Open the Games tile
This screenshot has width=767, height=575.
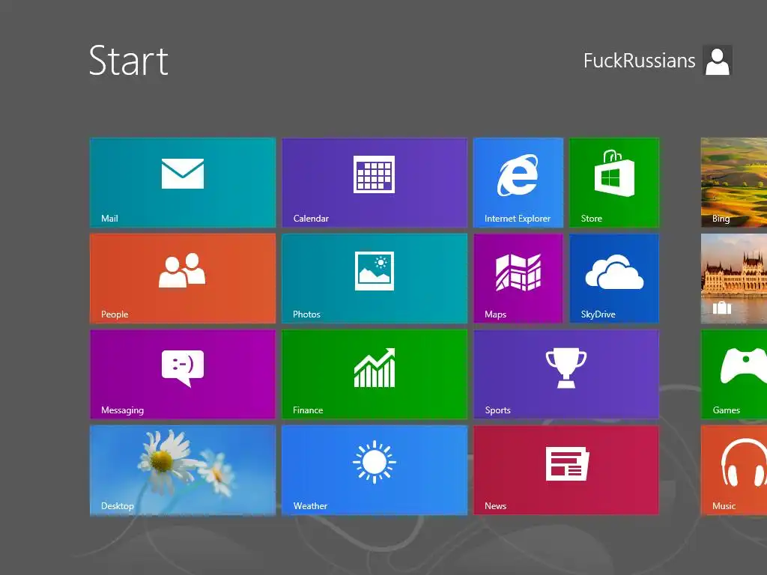734,374
